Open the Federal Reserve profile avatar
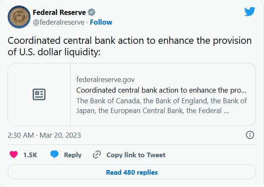The width and height of the screenshot is (264, 187). (x=18, y=17)
